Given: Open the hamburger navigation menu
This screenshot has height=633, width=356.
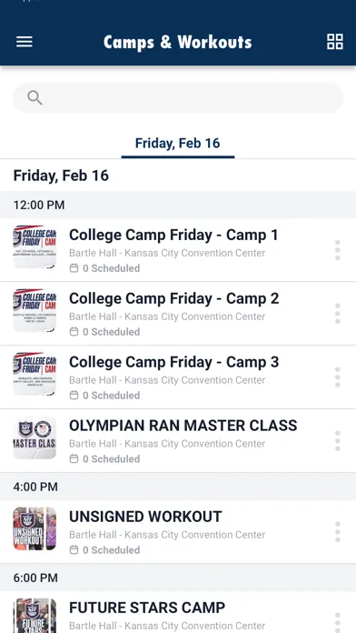Looking at the screenshot, I should pyautogui.click(x=25, y=42).
